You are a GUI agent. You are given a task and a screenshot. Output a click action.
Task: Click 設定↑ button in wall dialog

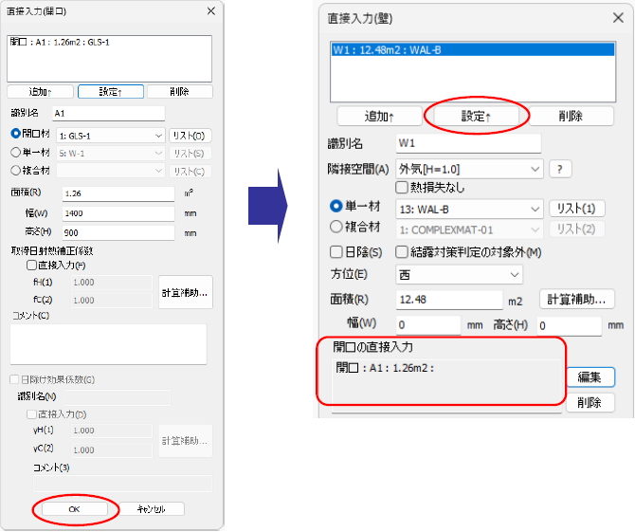coord(476,117)
